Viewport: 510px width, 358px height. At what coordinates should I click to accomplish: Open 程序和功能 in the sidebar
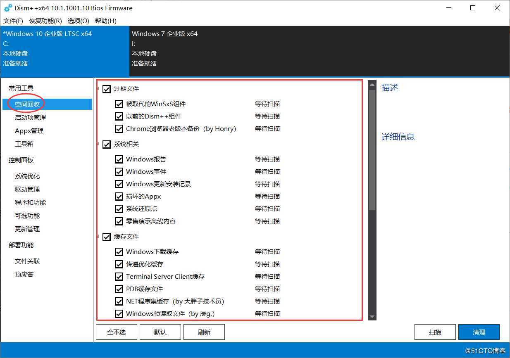(31, 202)
